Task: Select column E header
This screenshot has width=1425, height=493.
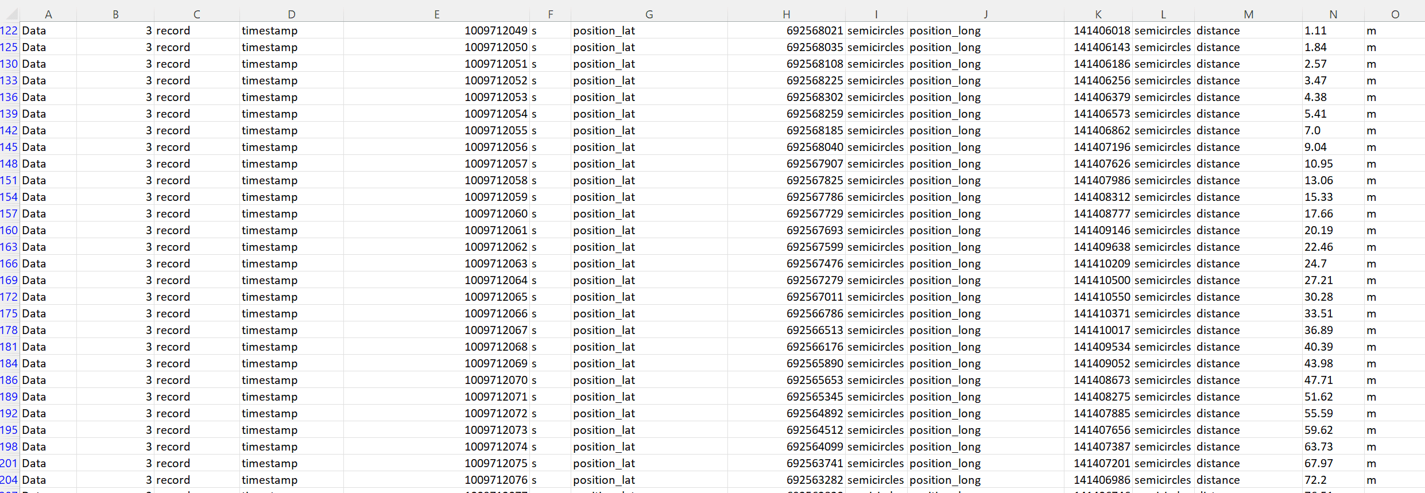Action: pyautogui.click(x=436, y=14)
